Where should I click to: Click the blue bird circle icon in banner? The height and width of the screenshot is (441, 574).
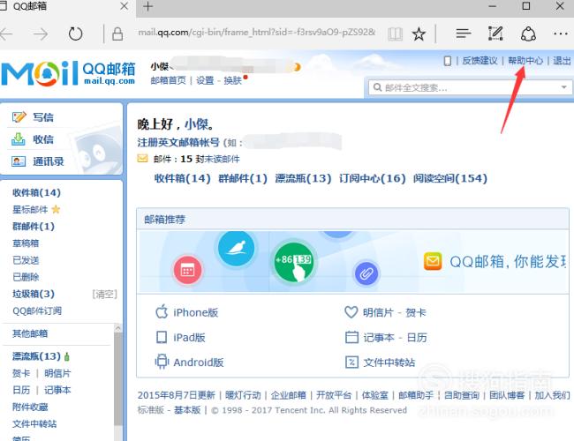point(236,249)
